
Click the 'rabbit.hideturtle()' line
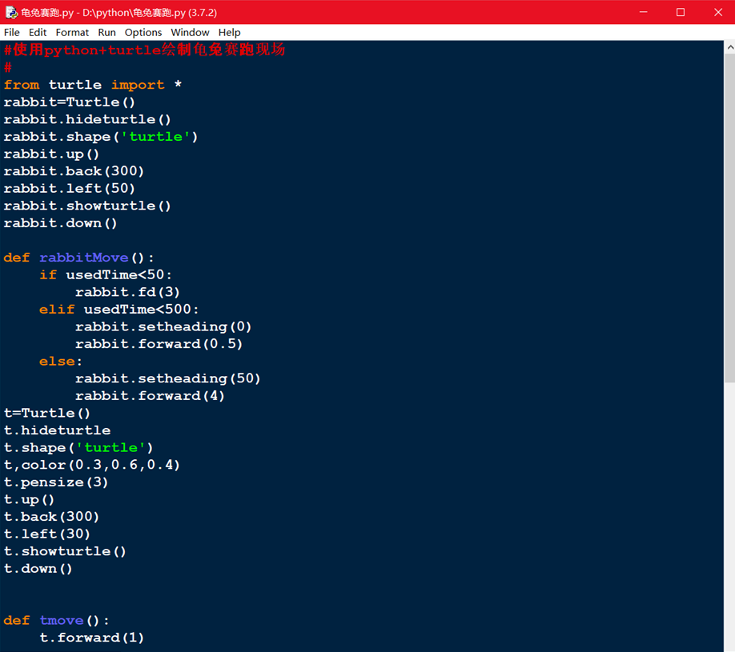87,119
